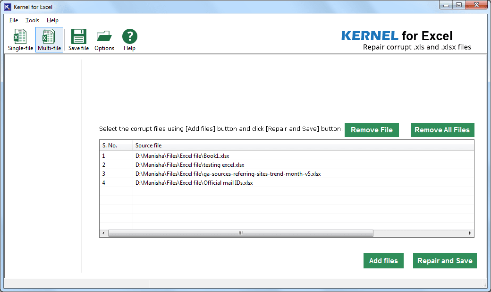The width and height of the screenshot is (491, 292).
Task: Select the Book1.xlsx file row
Action: (x=287, y=156)
